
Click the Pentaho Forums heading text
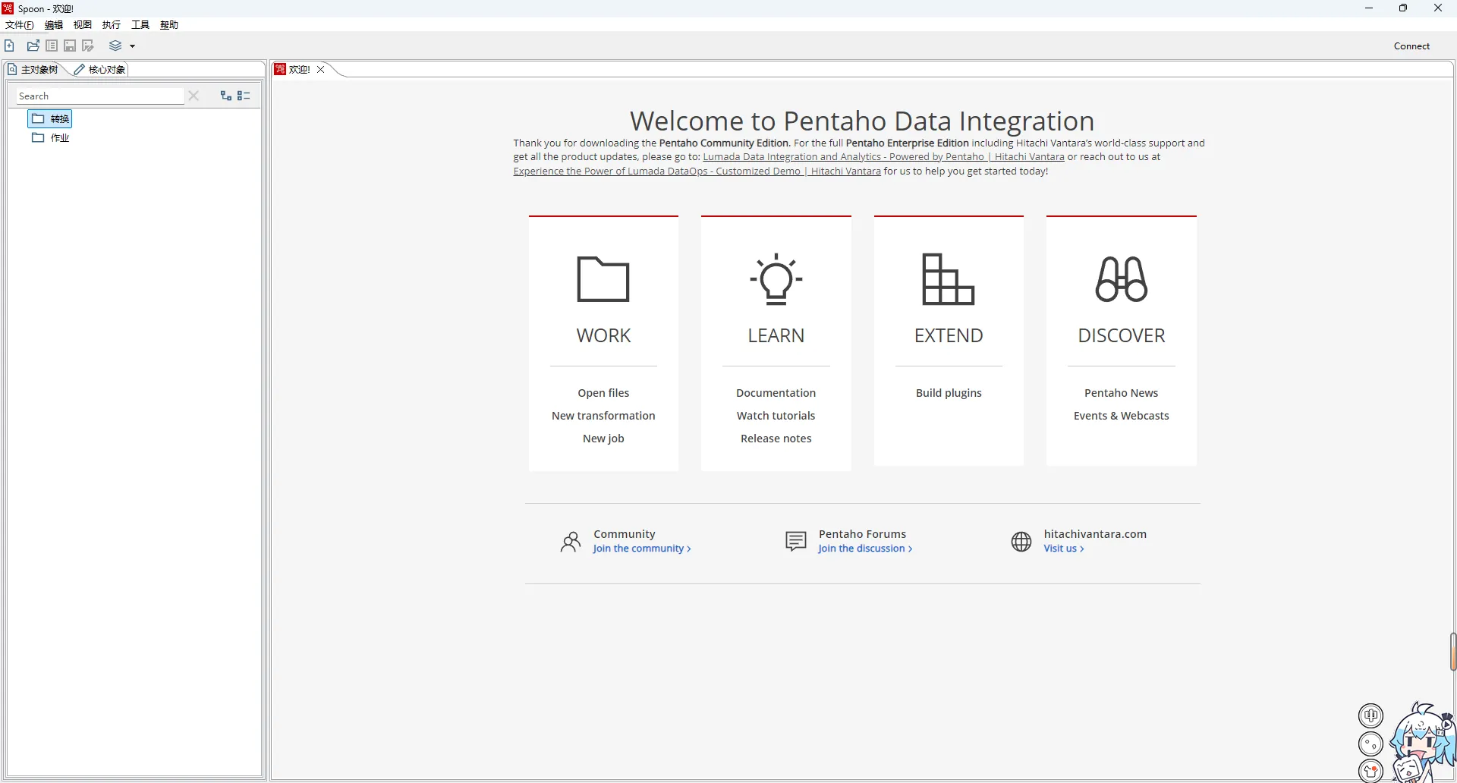click(x=862, y=534)
